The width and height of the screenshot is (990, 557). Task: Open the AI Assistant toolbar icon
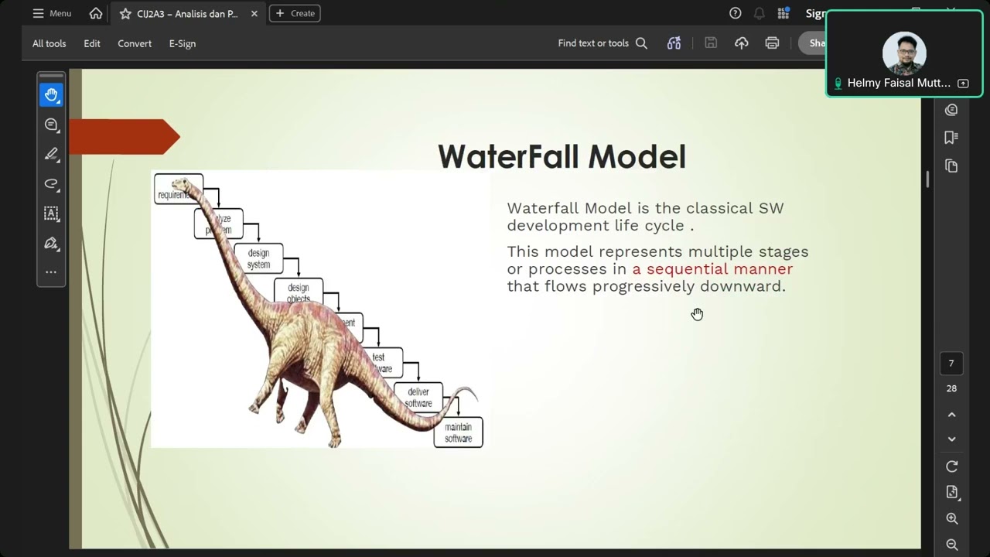tap(674, 43)
